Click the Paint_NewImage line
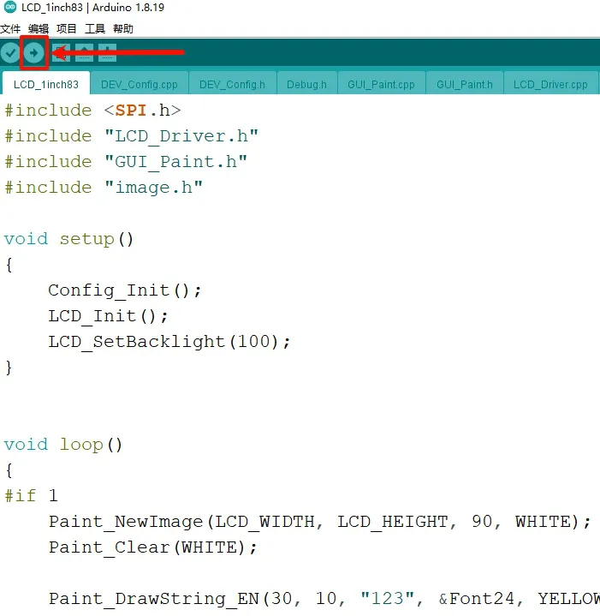Screen dimensions: 600x616 (x=320, y=522)
